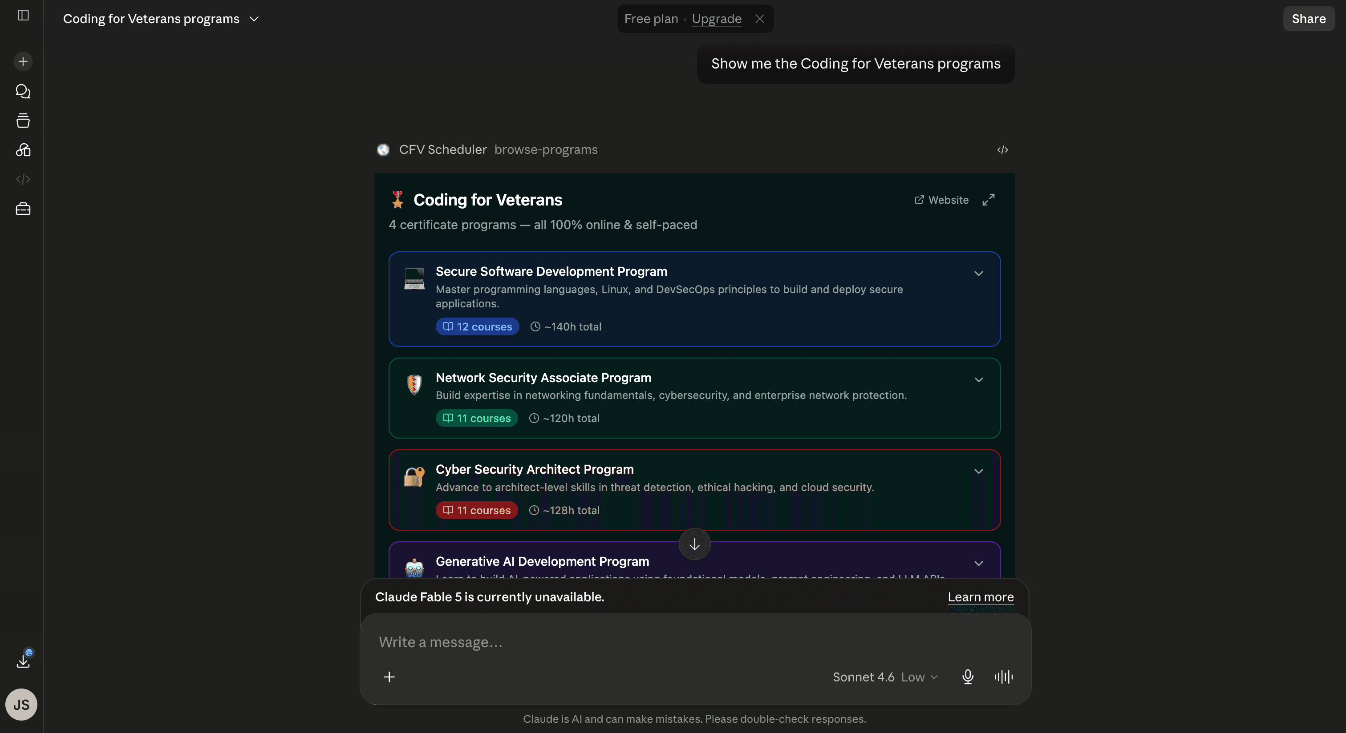Click the shield icon of Network Security program
This screenshot has height=733, width=1346.
click(414, 385)
